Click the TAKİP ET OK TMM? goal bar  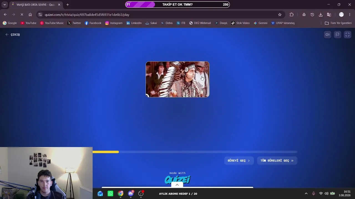177,4
